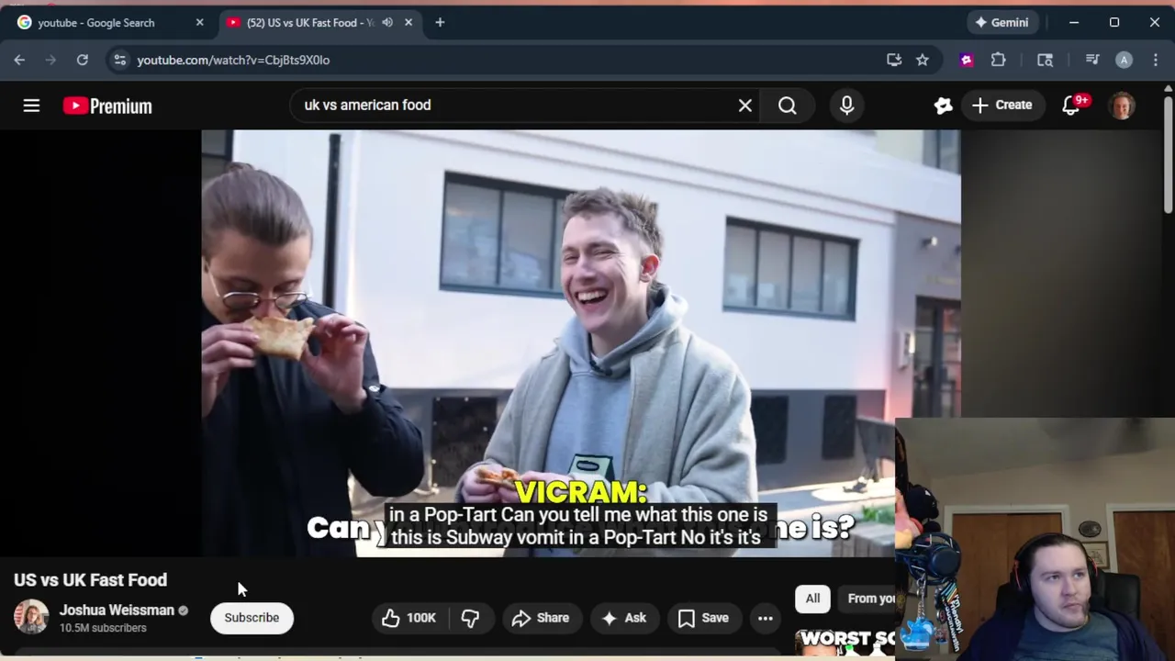Screen dimensions: 1175x661
Task: View site information icon in address bar
Action: (119, 60)
